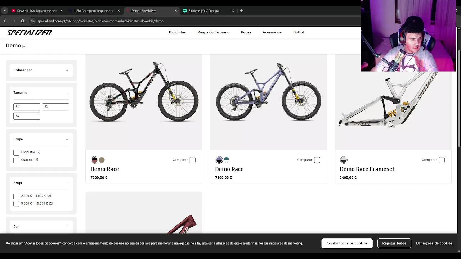Viewport: 461px width, 259px height.
Task: Click the page vertical scrollbar
Action: (x=459, y=98)
